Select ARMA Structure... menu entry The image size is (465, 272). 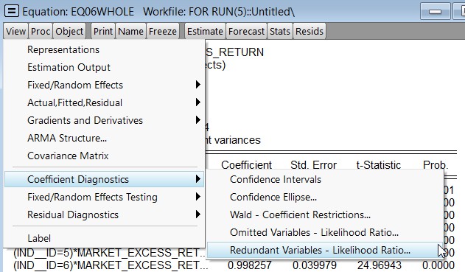[x=104, y=138]
